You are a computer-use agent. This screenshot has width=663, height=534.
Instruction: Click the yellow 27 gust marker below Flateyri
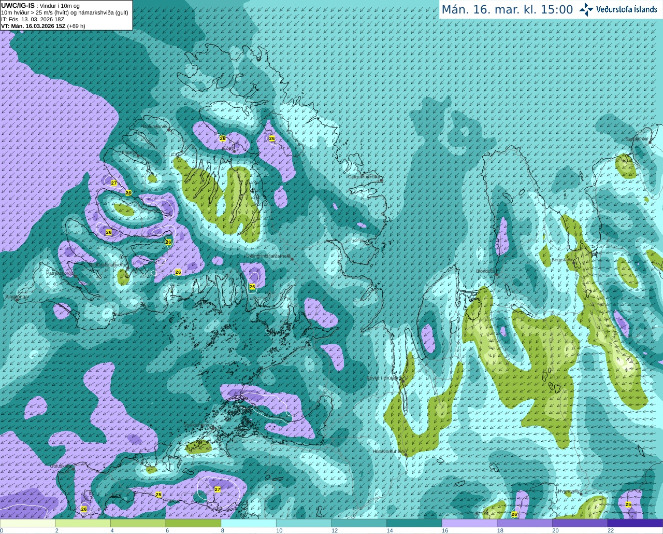pos(114,183)
